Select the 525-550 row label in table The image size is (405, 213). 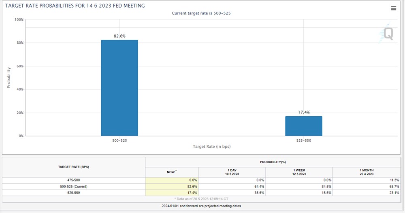[74, 193]
